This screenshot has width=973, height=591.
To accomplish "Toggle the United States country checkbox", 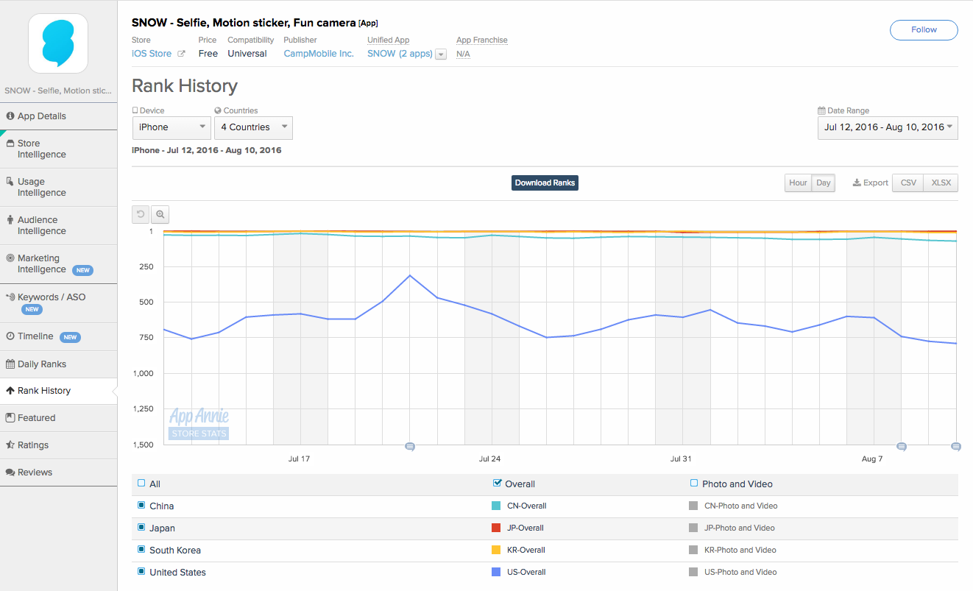I will pyautogui.click(x=141, y=572).
